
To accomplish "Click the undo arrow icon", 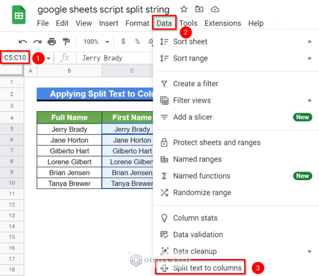I will 23,42.
